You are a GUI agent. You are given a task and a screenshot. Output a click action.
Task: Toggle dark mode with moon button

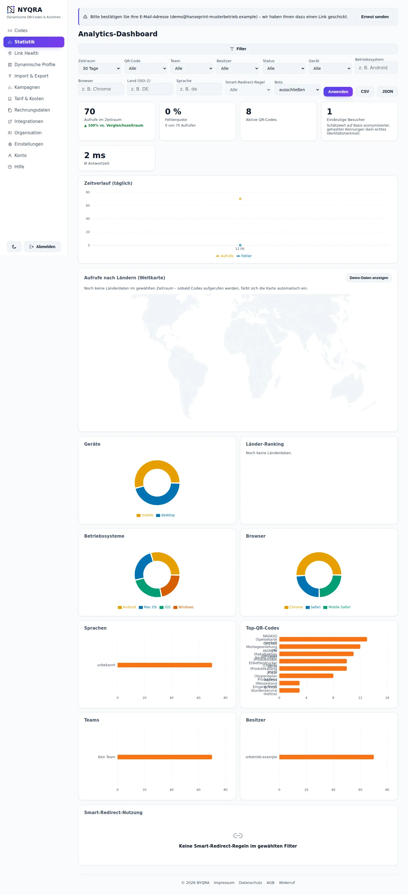14,247
